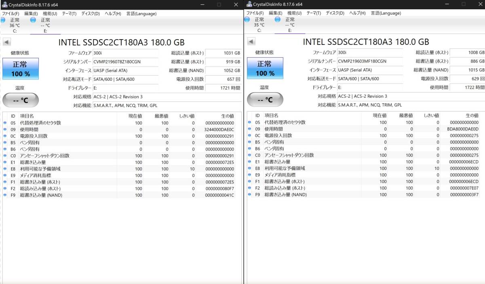Open 編集(E) menu in right window
The image size is (485, 284).
(x=275, y=13)
